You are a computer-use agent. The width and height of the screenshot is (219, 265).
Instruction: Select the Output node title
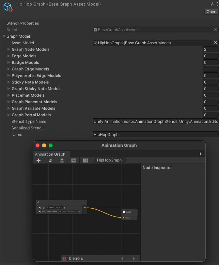coord(128,212)
